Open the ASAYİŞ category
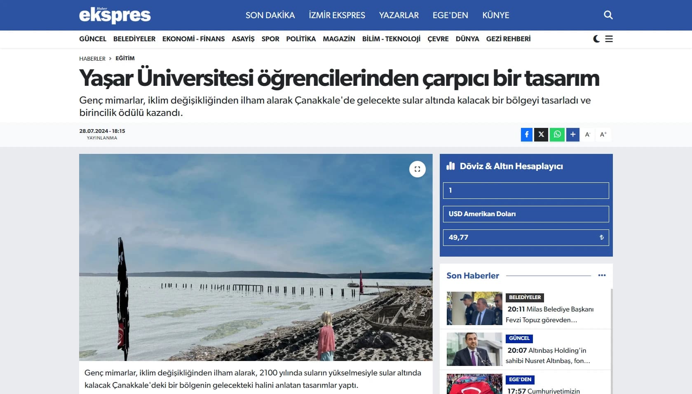Screen dimensions: 692x394 (x=243, y=39)
